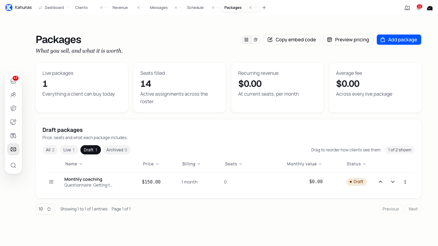This screenshot has height=246, width=438.
Task: Move Monthly coaching down with arrow
Action: 393,182
